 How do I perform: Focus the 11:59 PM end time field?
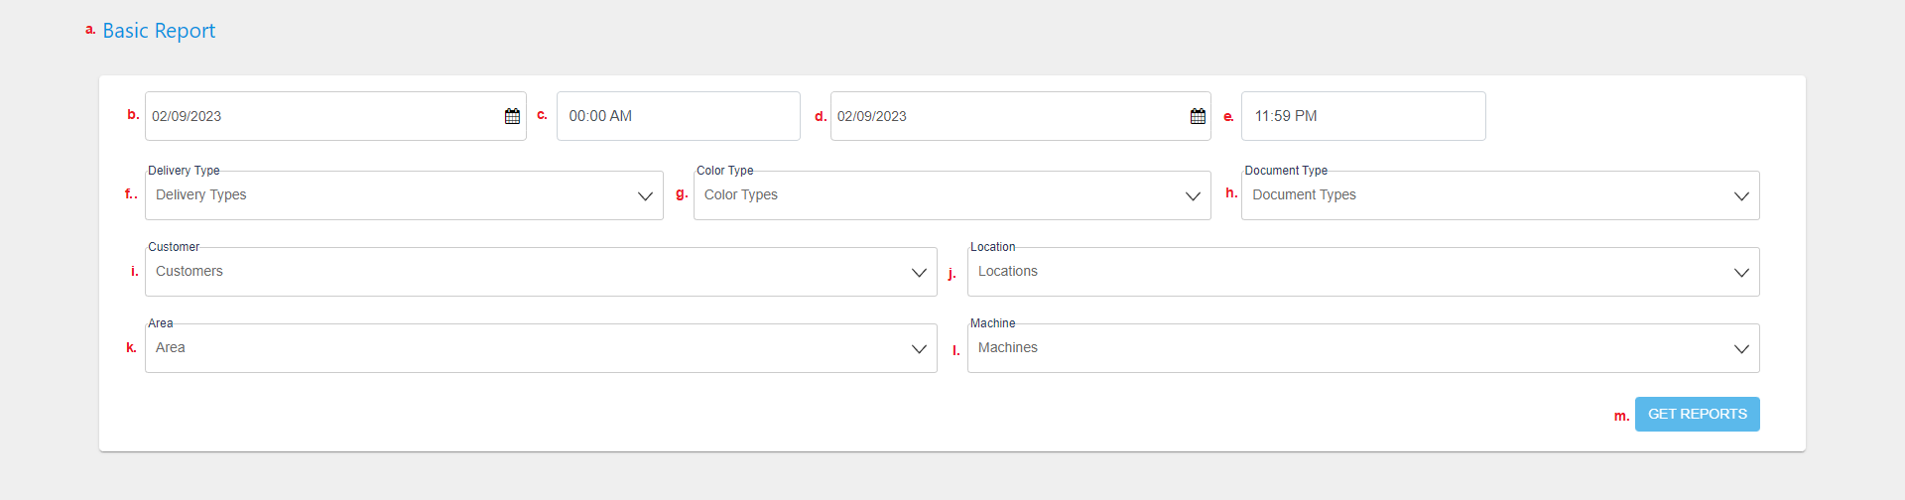1363,116
